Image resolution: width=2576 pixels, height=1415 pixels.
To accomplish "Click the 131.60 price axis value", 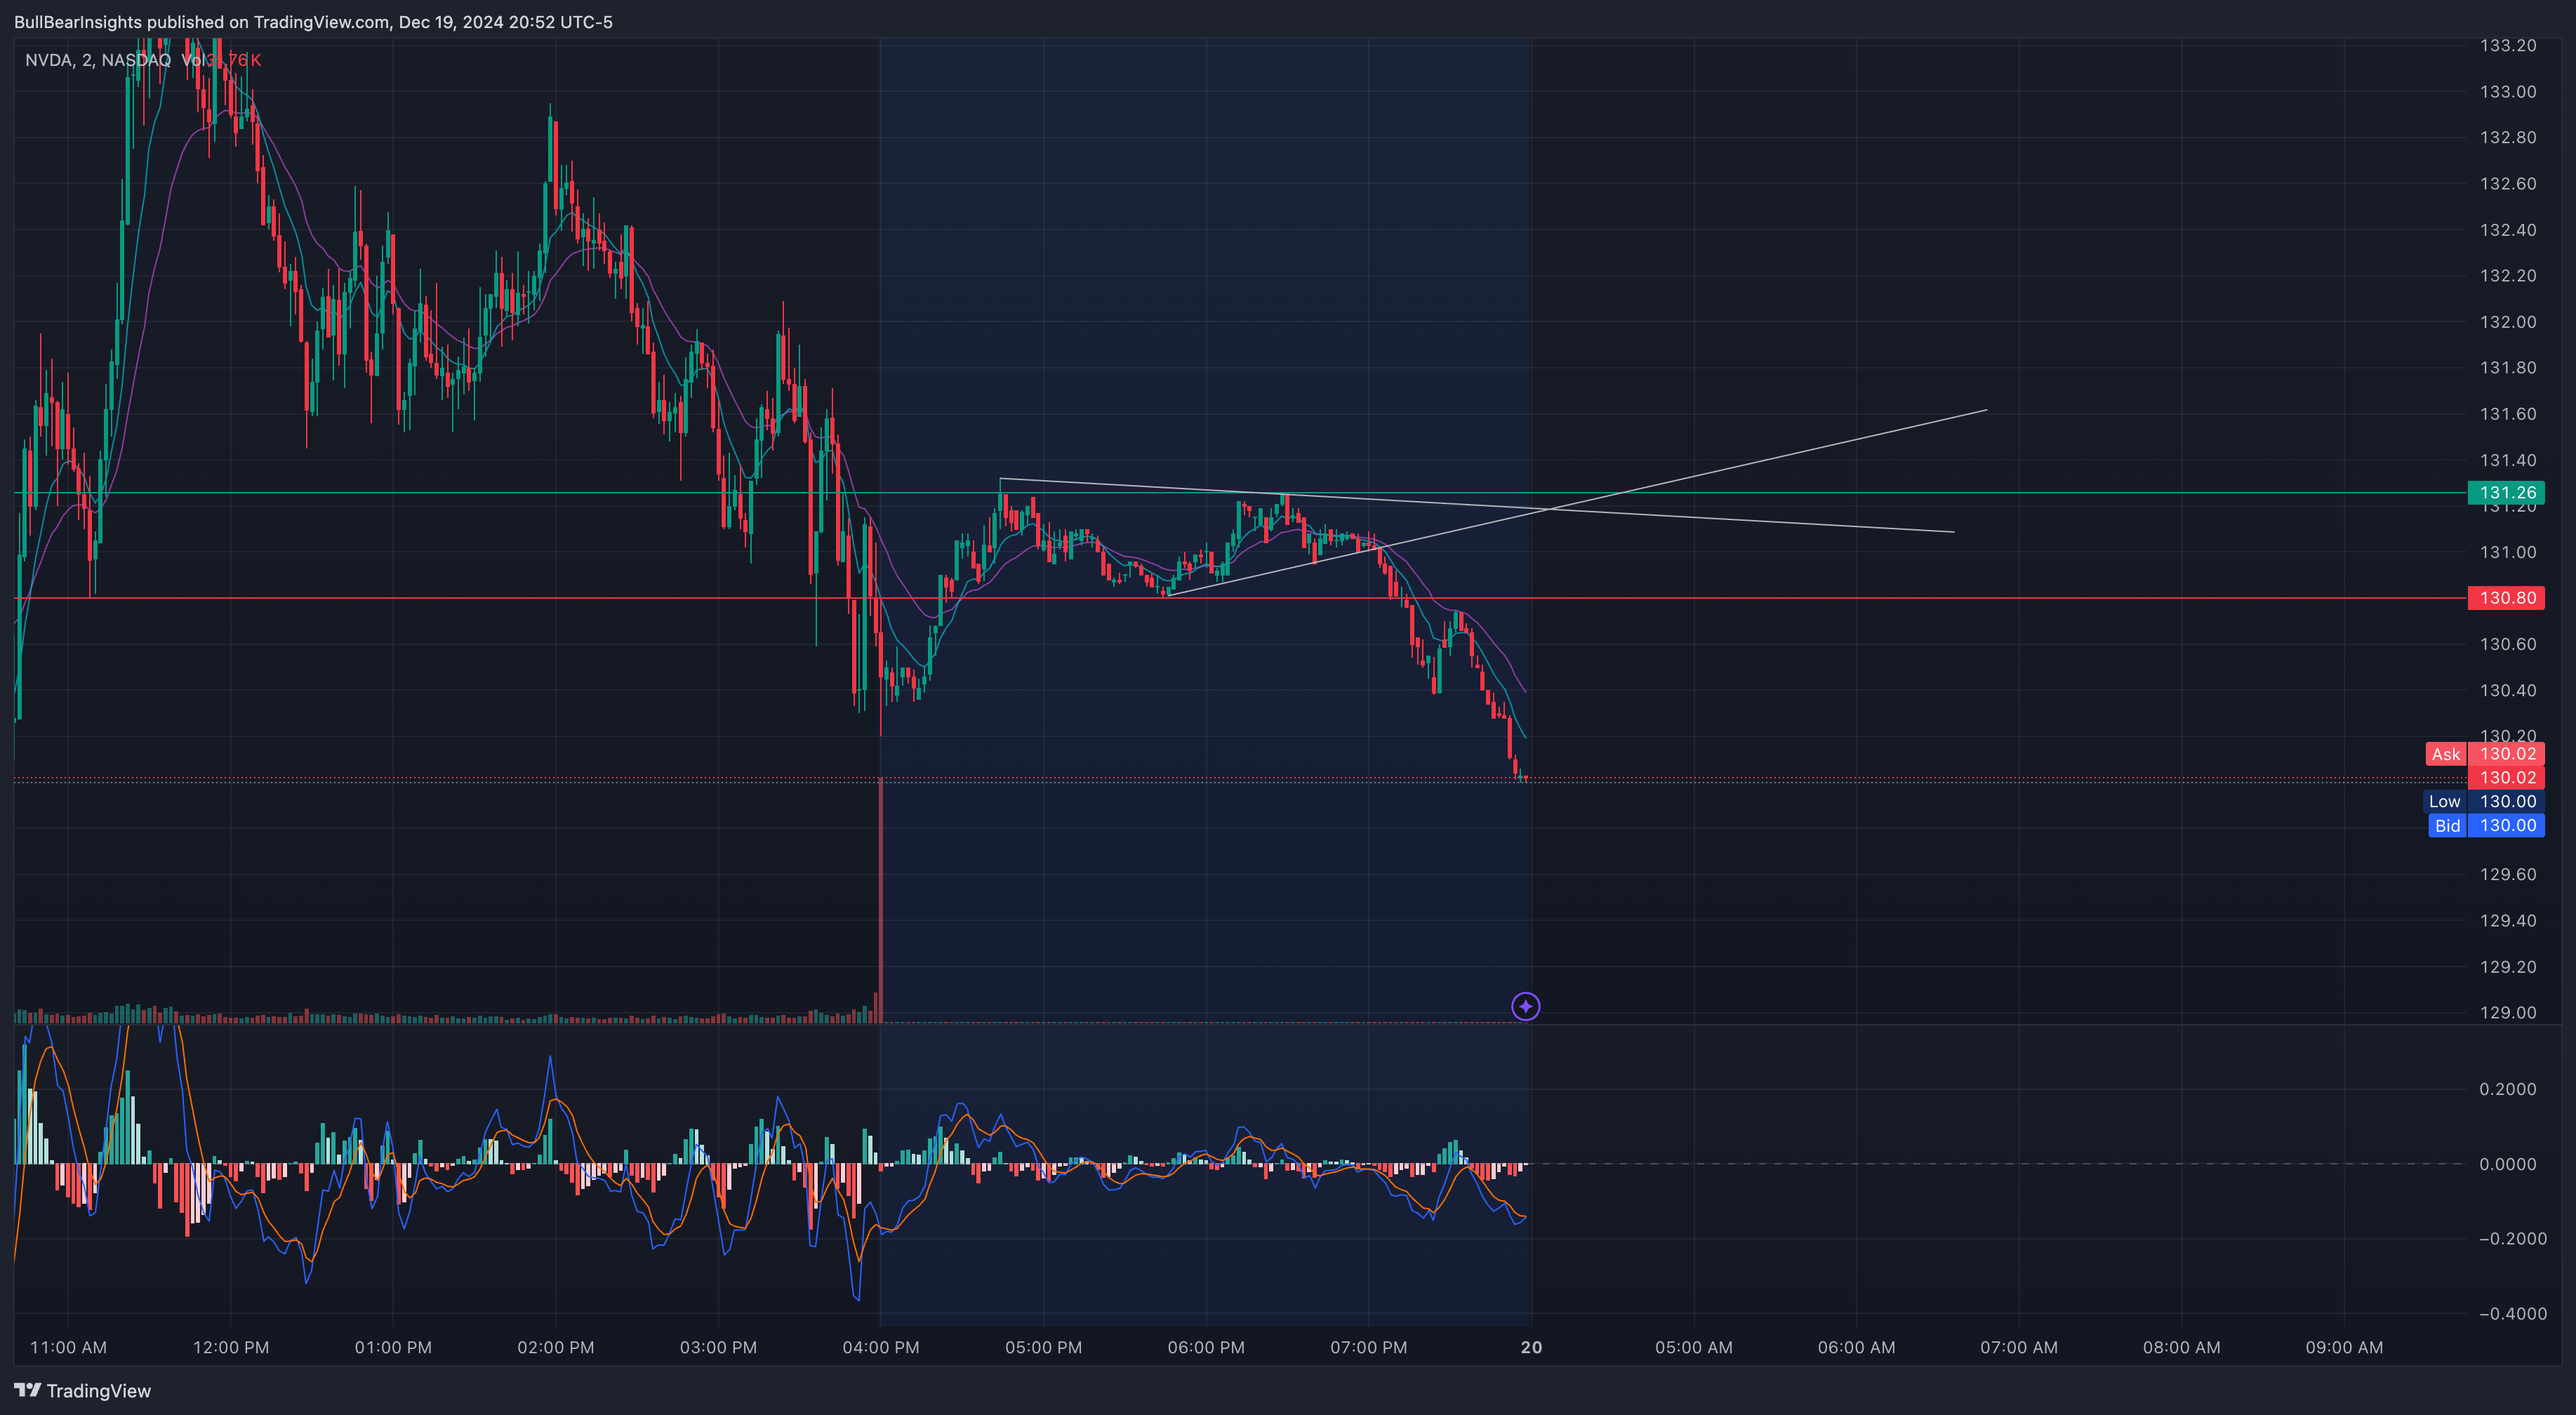I will (2507, 413).
